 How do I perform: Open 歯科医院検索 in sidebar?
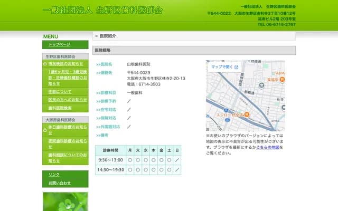(x=60, y=108)
